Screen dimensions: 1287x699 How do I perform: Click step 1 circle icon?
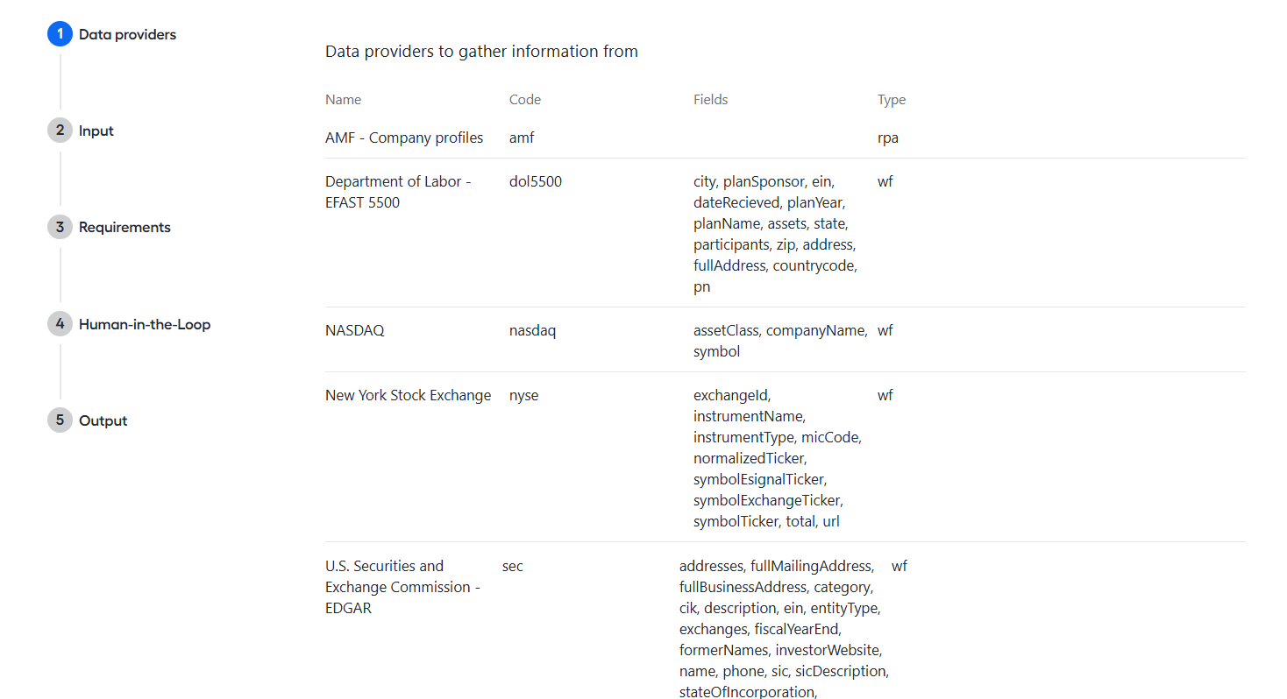(60, 34)
